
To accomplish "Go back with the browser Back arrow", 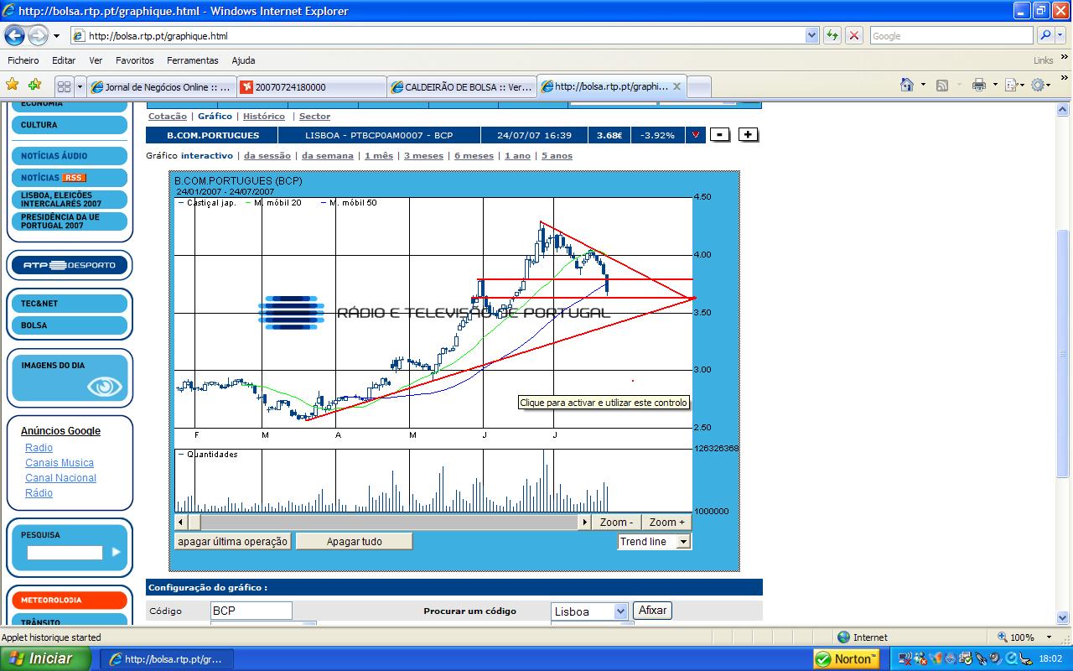I will coord(14,36).
